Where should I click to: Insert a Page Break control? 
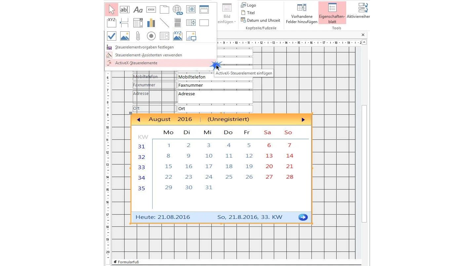click(125, 22)
